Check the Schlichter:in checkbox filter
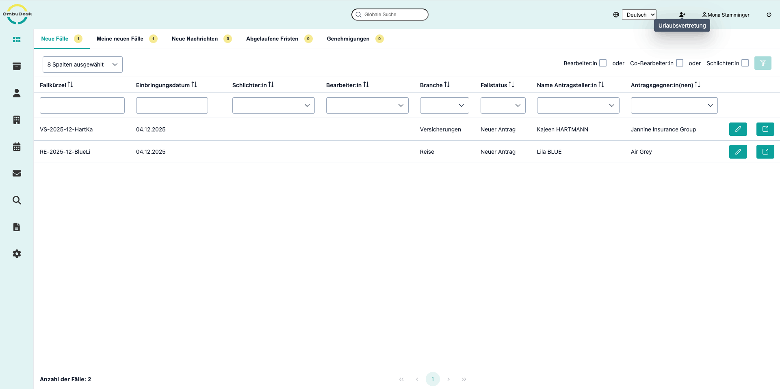The image size is (780, 389). tap(745, 63)
